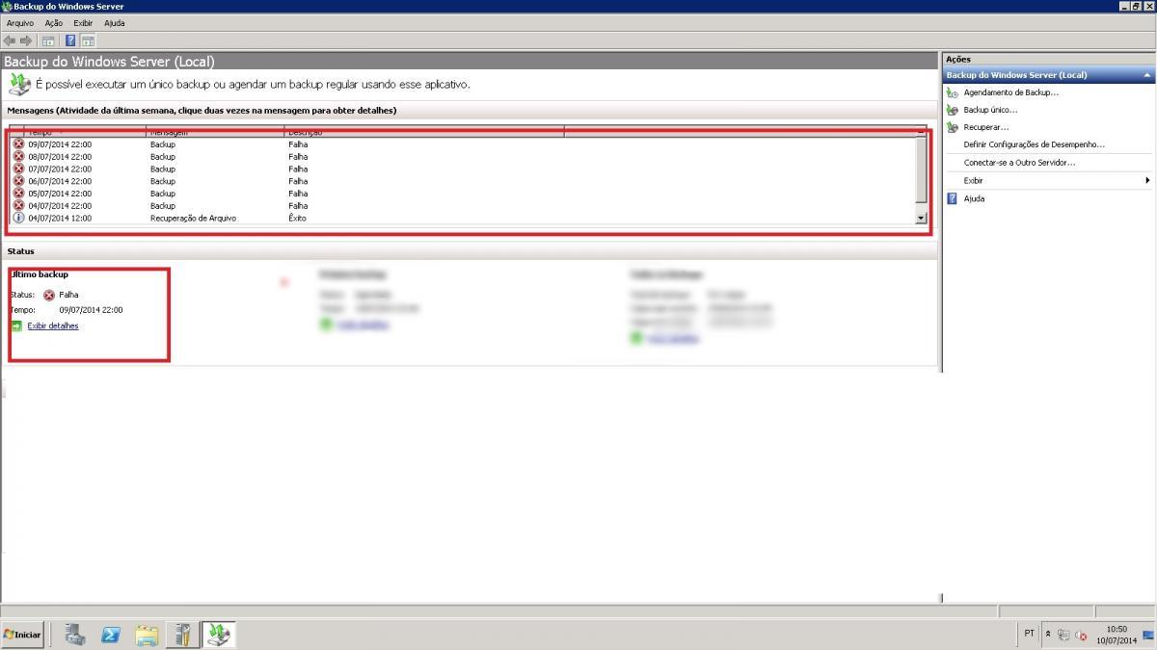The image size is (1157, 650).
Task: Click the Mensagens section heading
Action: click(x=202, y=110)
